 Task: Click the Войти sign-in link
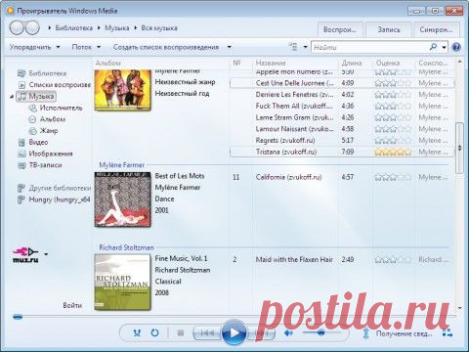72,305
